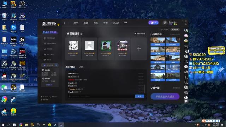
Task: Toggle the MIRAGE map selection
Action: (x=158, y=42)
